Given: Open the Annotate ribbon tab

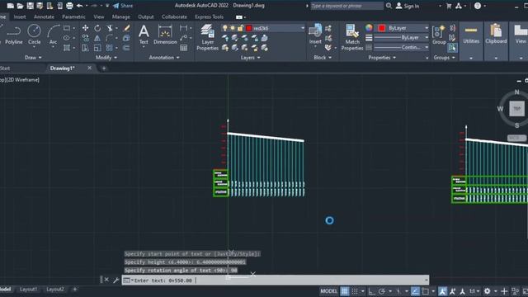Looking at the screenshot, I should pyautogui.click(x=44, y=16).
